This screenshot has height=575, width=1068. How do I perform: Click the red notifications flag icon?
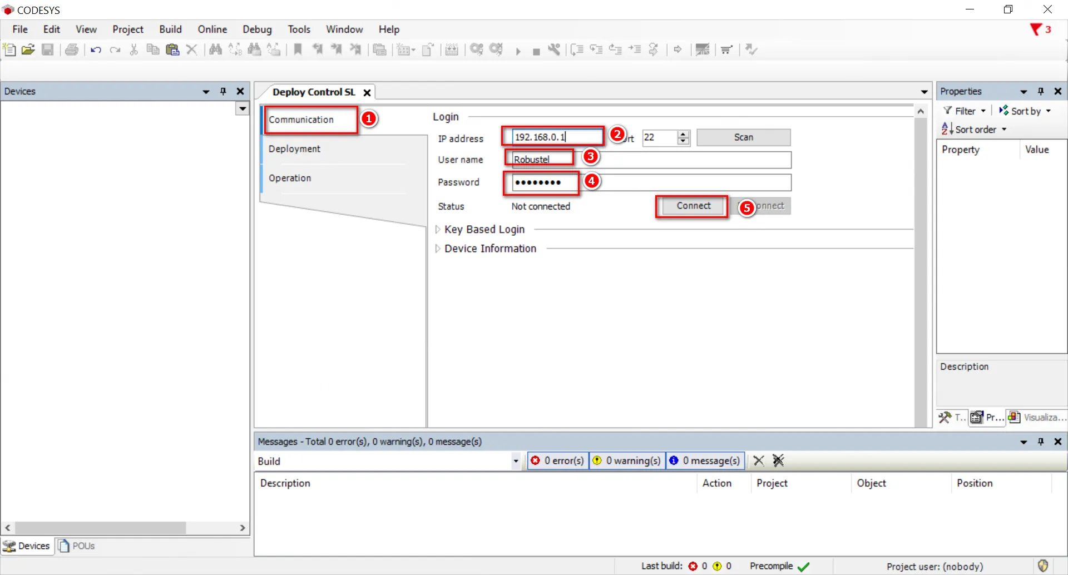click(x=1035, y=29)
